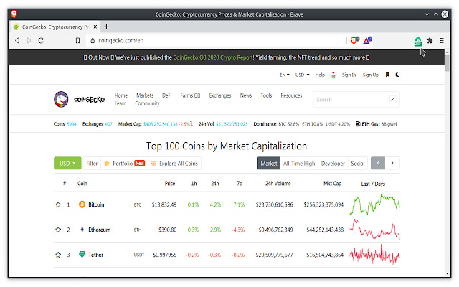The image size is (459, 287).
Task: Open the Bitcoin coin name link
Action: [96, 204]
